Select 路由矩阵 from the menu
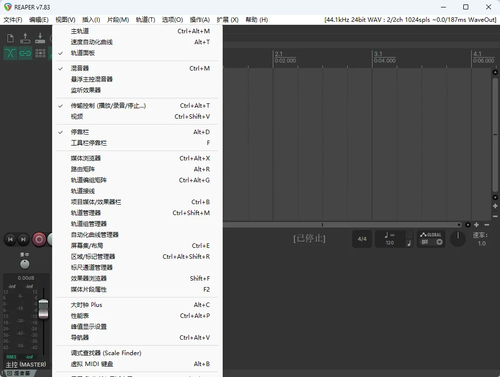Viewport: 500px width, 377px height. (x=137, y=169)
